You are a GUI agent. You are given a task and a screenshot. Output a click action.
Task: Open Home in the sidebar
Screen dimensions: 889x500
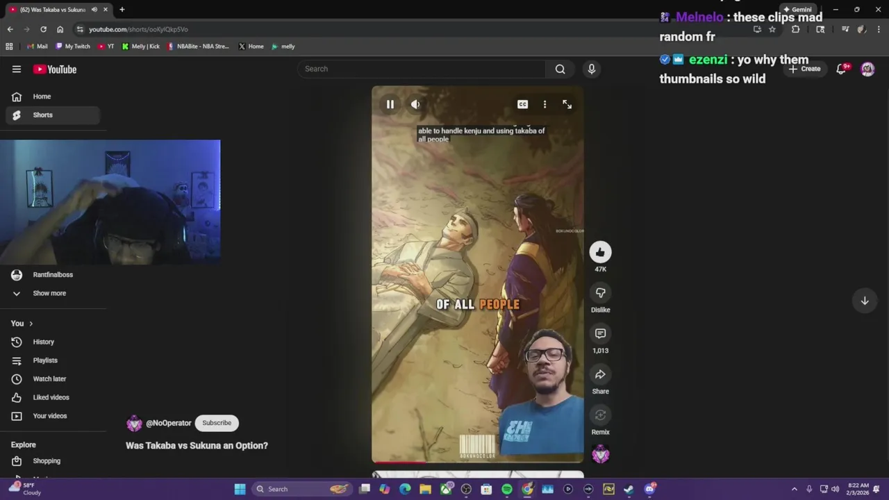(x=52, y=97)
